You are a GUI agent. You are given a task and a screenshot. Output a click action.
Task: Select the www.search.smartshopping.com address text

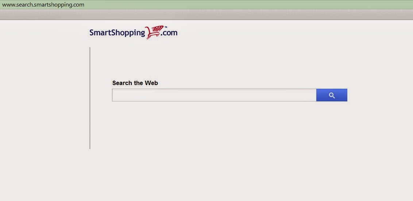point(43,5)
